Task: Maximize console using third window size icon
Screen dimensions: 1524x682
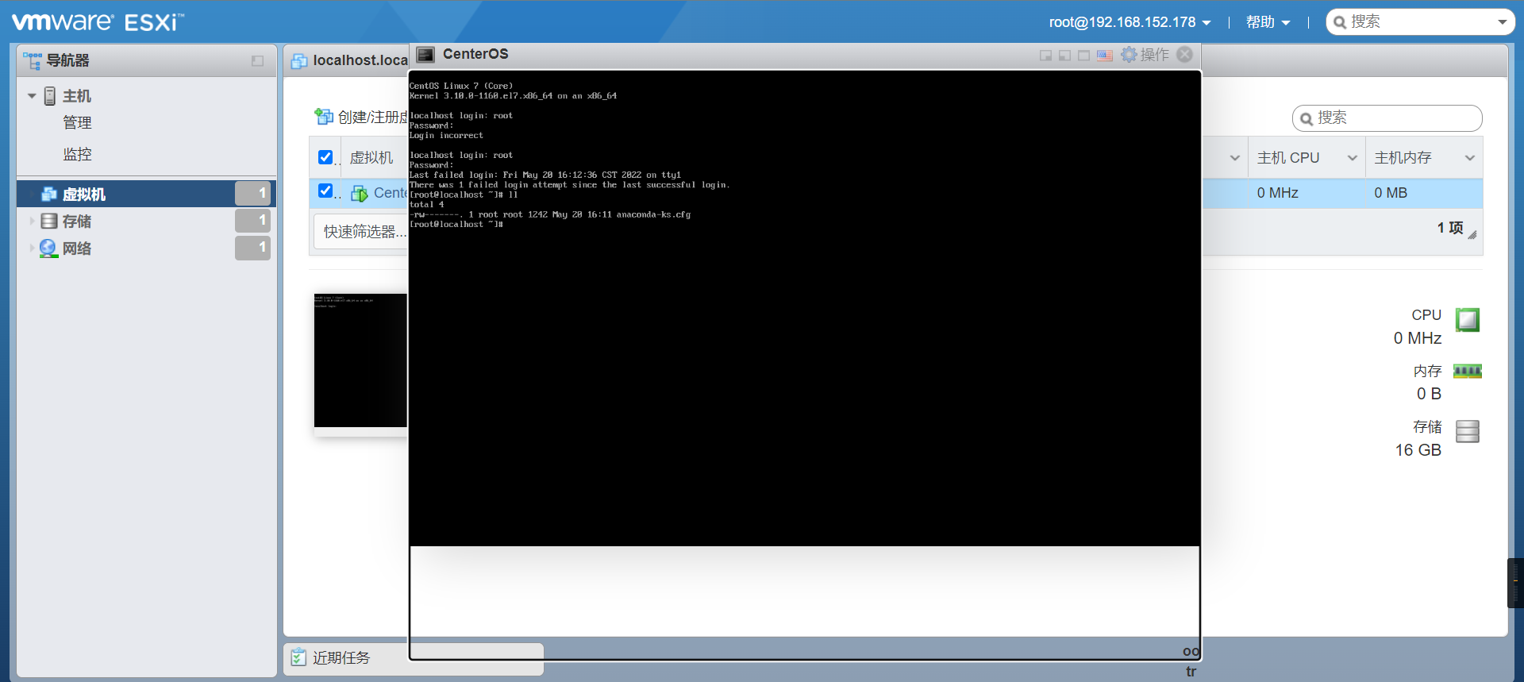Action: (x=1083, y=56)
